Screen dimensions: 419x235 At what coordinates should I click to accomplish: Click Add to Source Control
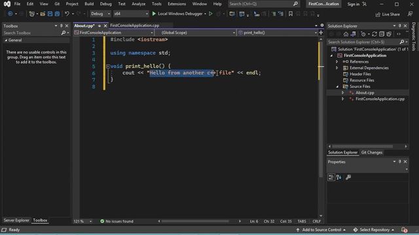(x=321, y=230)
